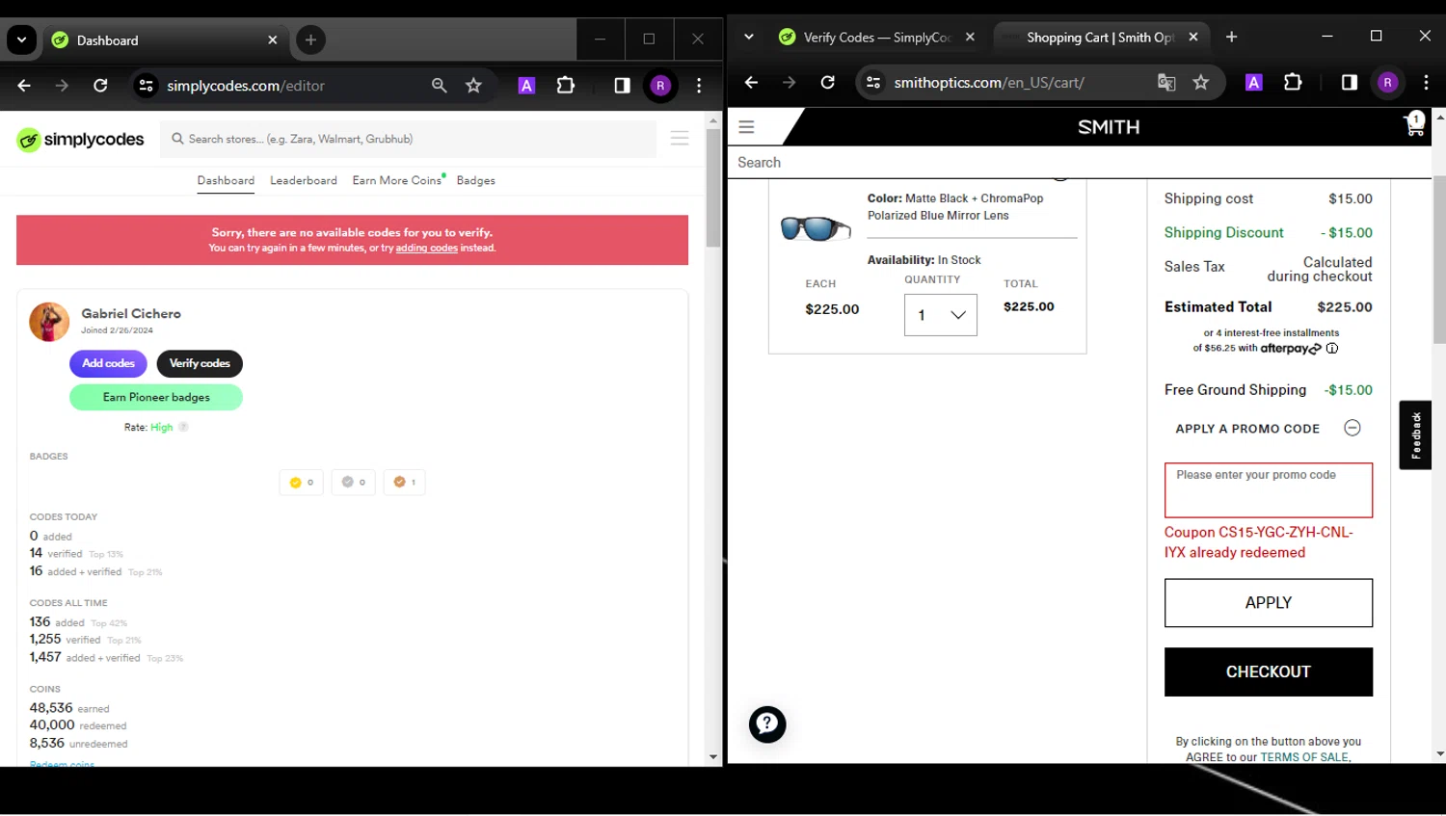
Task: Select the gold badge counter
Action: click(302, 482)
